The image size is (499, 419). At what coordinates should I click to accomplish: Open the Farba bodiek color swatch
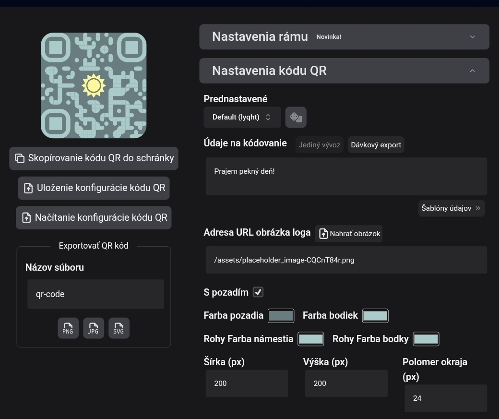[x=375, y=316]
